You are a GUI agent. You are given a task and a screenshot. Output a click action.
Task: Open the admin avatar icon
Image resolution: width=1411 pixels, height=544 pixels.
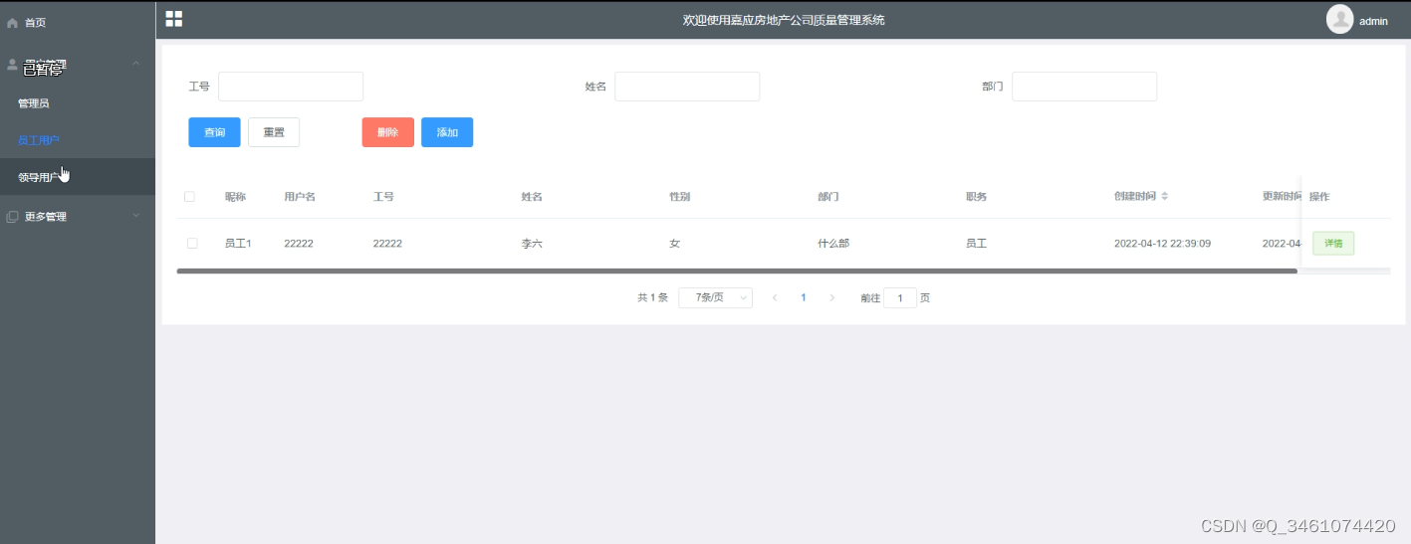coord(1339,20)
